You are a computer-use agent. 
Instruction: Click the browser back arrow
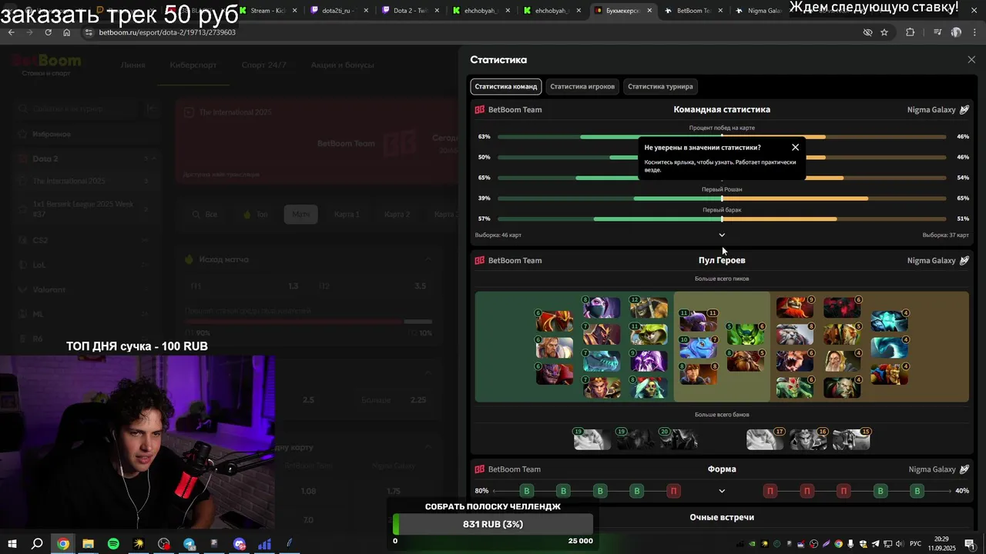pos(11,32)
